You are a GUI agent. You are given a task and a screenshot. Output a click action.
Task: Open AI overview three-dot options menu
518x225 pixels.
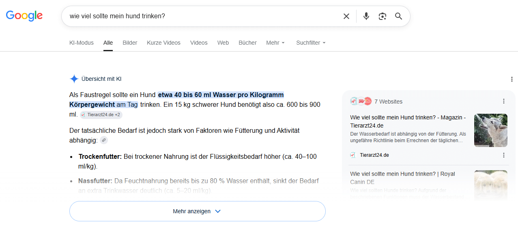coord(512,79)
